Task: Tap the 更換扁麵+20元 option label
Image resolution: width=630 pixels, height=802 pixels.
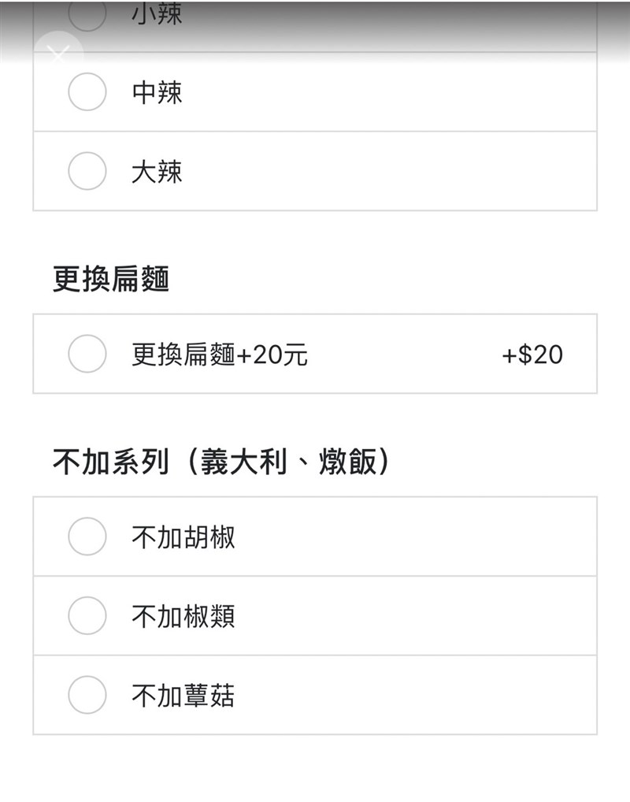Action: click(219, 355)
